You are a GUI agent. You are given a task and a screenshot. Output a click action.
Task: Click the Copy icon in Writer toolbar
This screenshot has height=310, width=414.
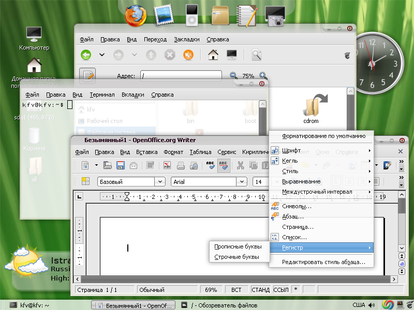click(x=254, y=165)
